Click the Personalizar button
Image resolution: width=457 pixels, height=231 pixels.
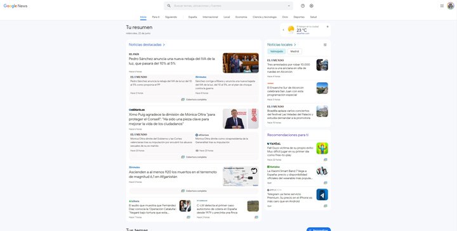pyautogui.click(x=319, y=230)
